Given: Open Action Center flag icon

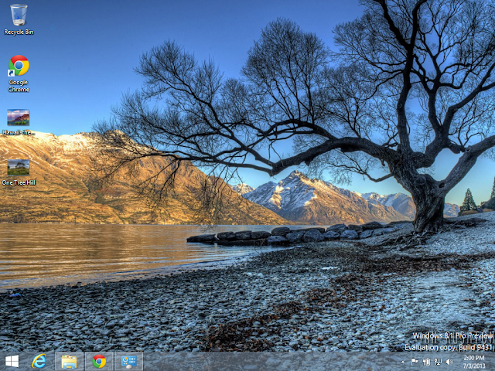Looking at the screenshot, I should pyautogui.click(x=415, y=362).
